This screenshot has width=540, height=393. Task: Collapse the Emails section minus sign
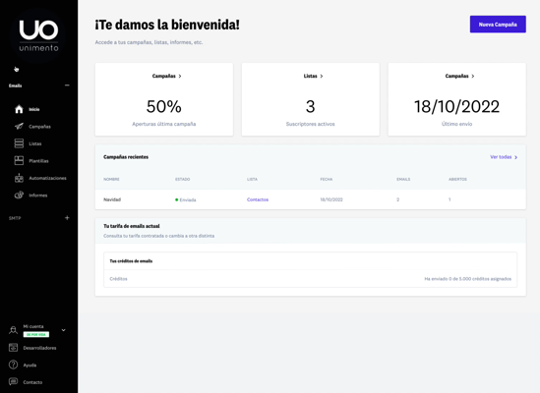[x=67, y=85]
